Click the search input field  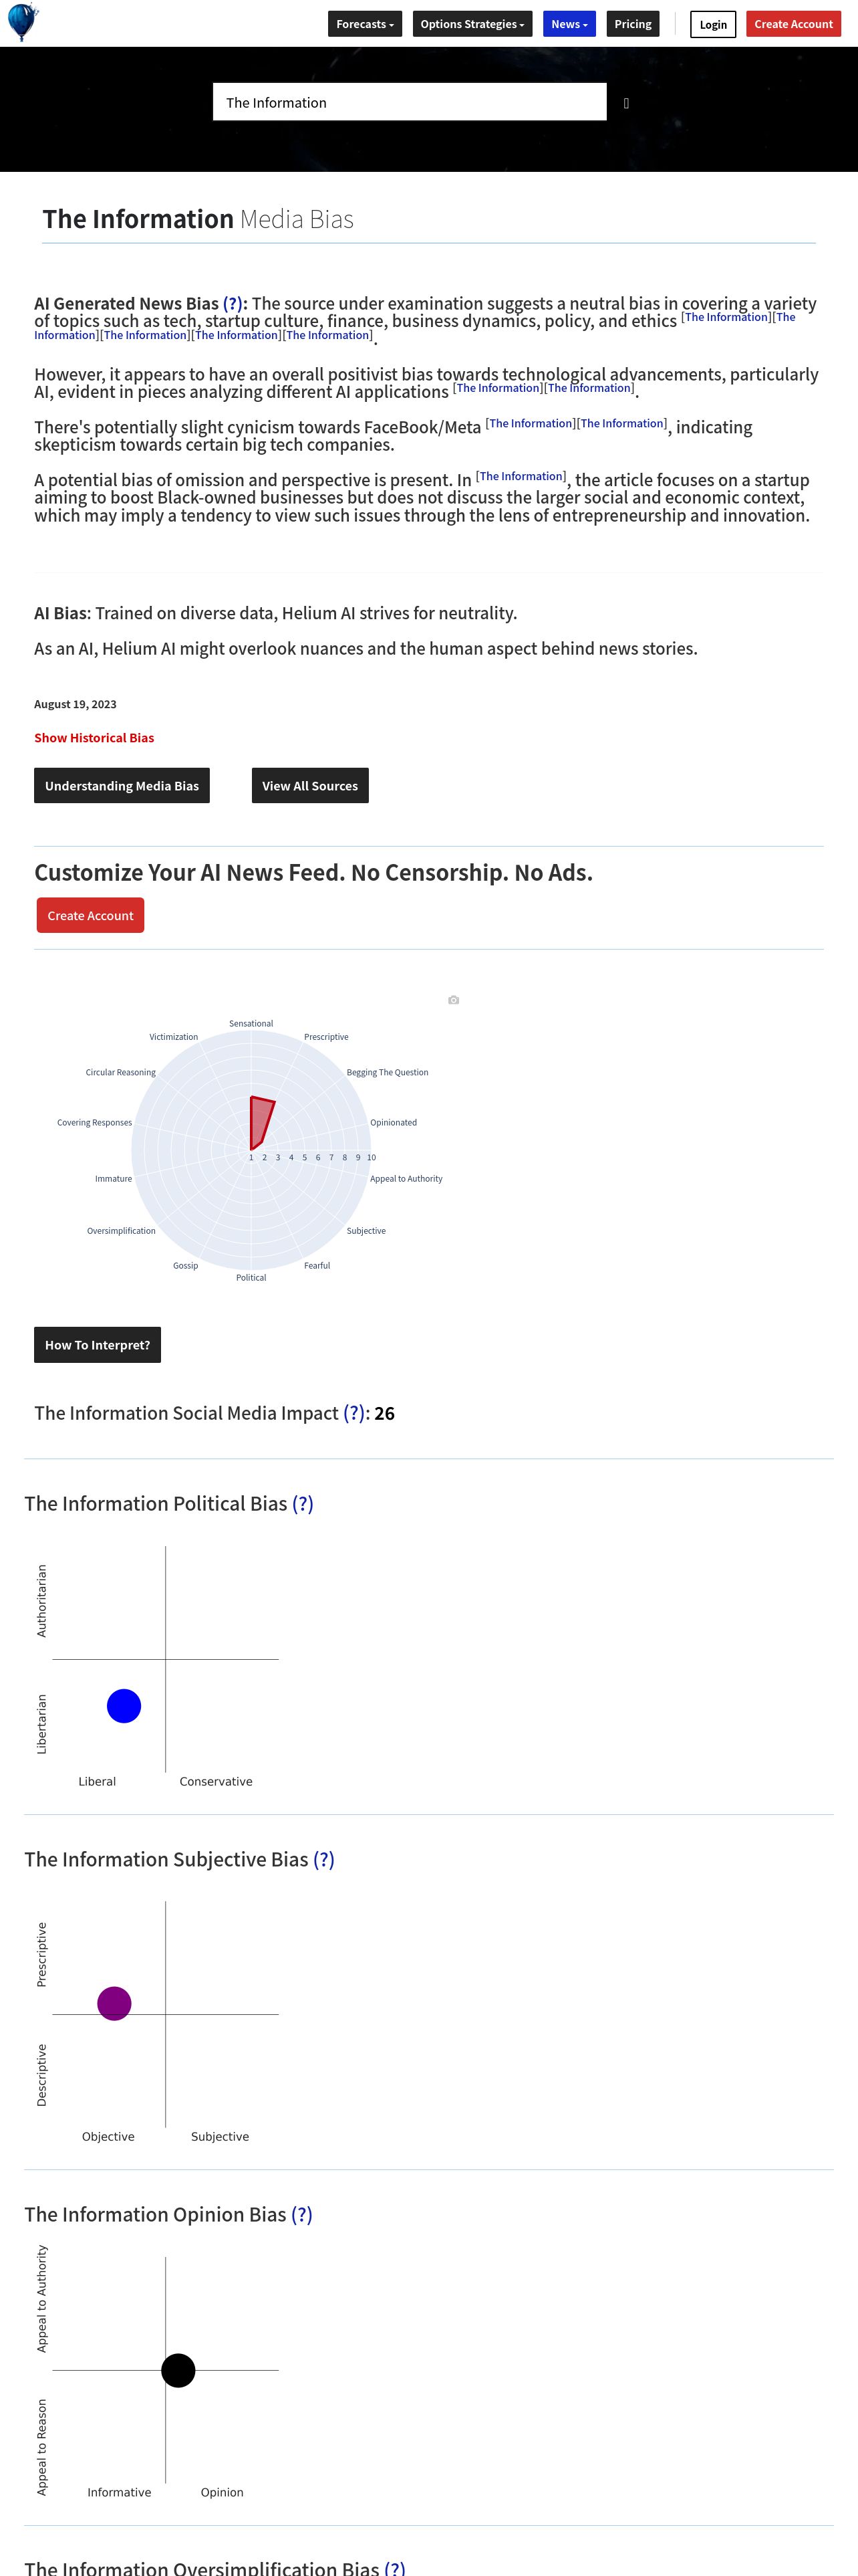[410, 102]
